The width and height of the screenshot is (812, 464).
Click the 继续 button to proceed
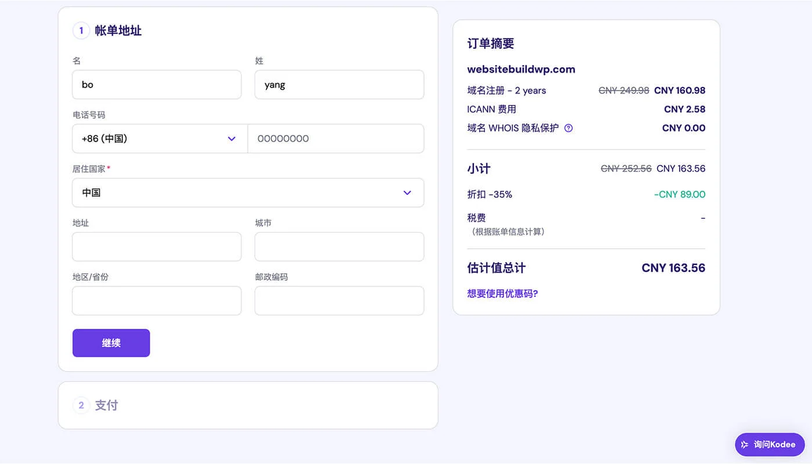click(111, 343)
